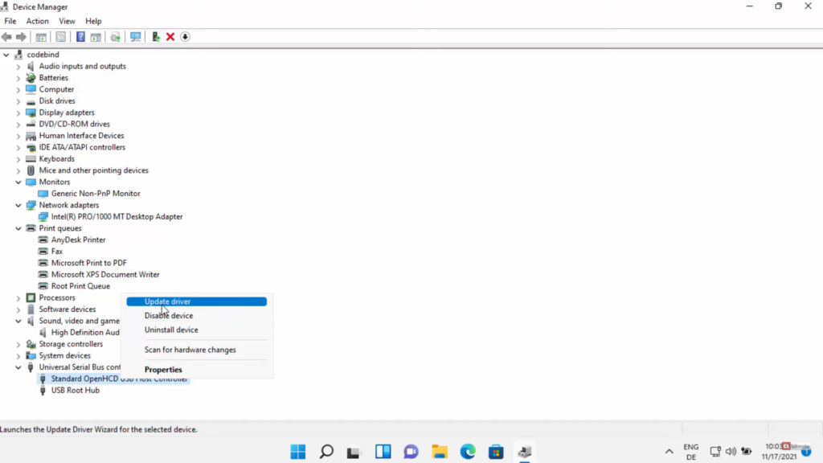
Task: Click the AnyDesk Printer device icon
Action: pyautogui.click(x=43, y=240)
